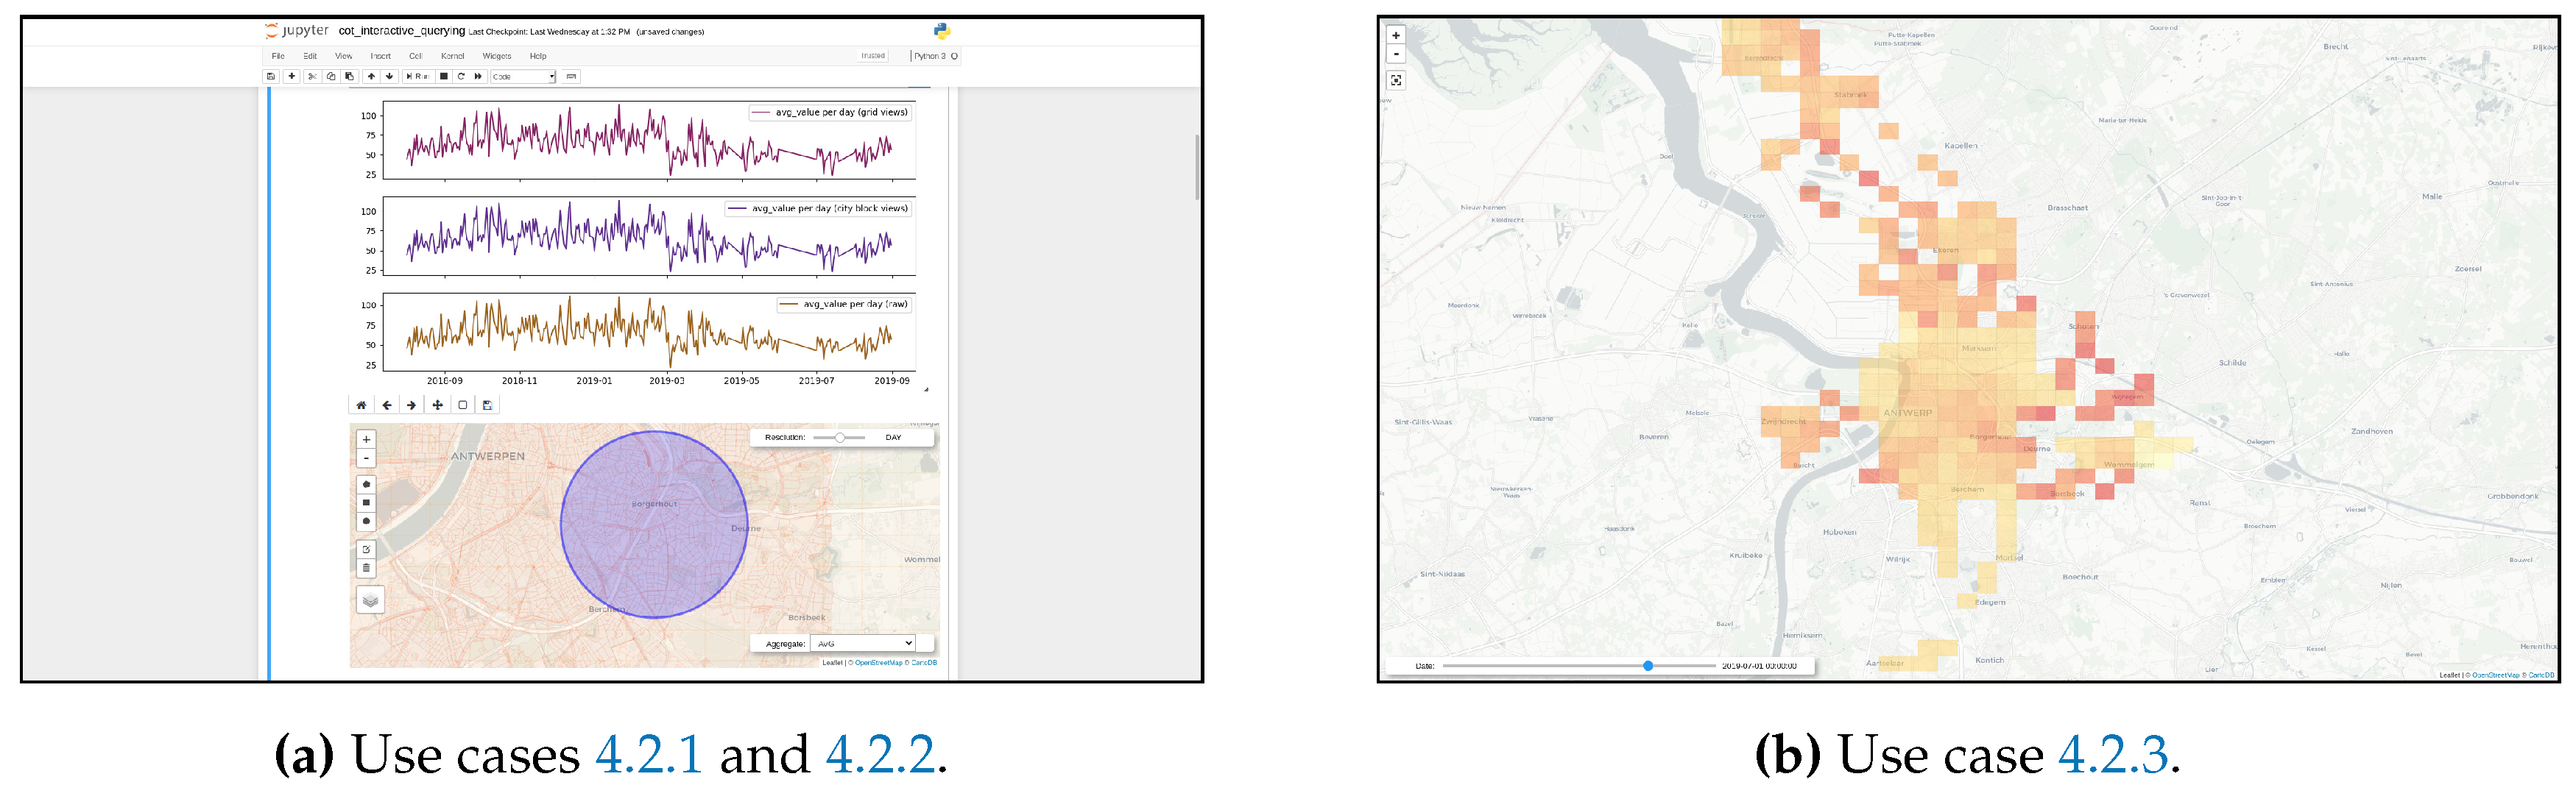Viewport: 2576px width, 796px height.
Task: Click the Date slider handle on right map
Action: click(x=1648, y=665)
